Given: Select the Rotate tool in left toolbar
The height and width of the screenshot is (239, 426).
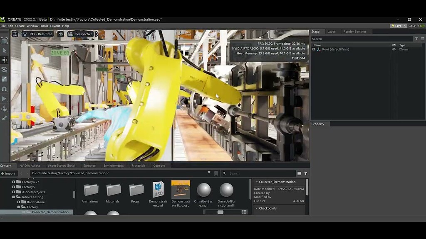Looking at the screenshot, I should [4, 69].
